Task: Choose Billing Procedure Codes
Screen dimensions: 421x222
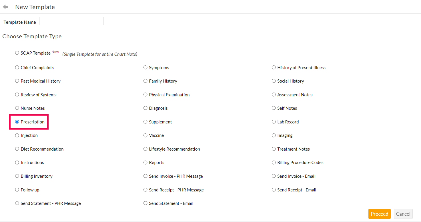Action: click(x=274, y=162)
